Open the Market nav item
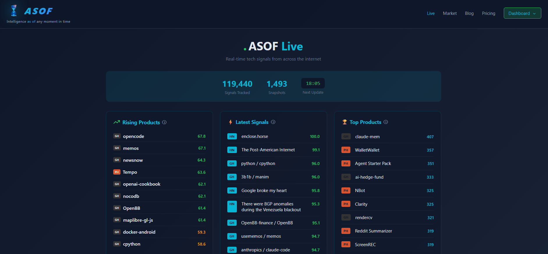548x254 pixels. coord(450,13)
